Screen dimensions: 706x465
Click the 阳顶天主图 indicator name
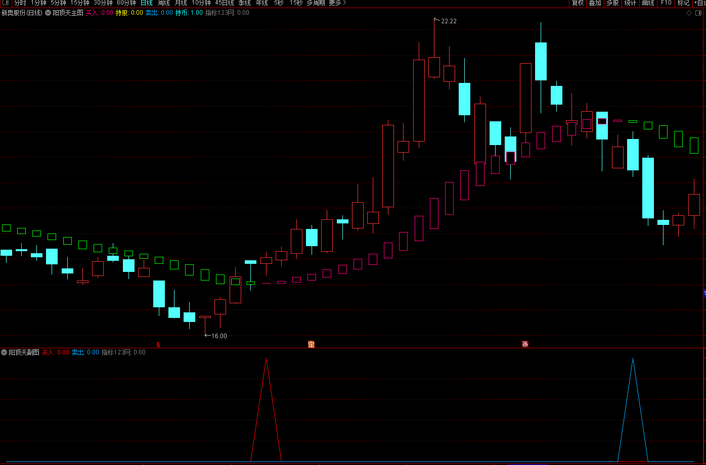(68, 13)
